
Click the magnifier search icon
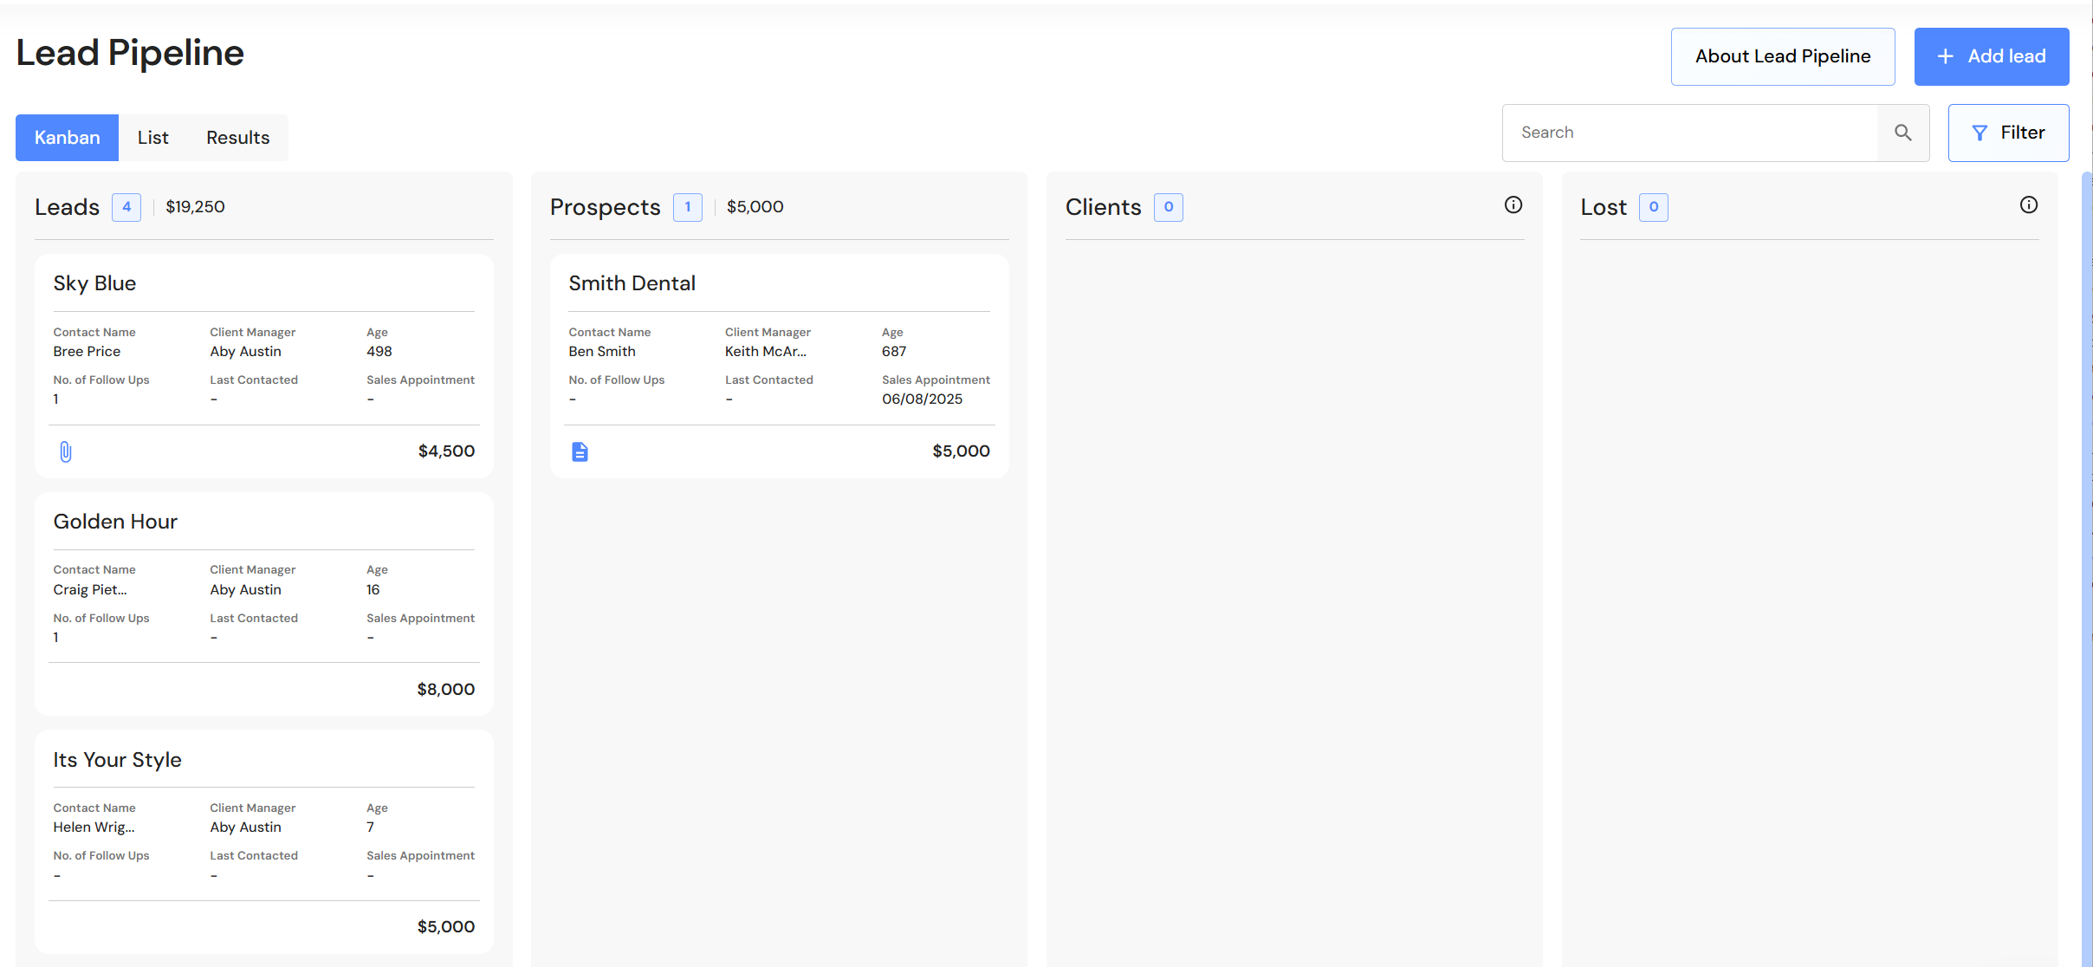[x=1902, y=133]
